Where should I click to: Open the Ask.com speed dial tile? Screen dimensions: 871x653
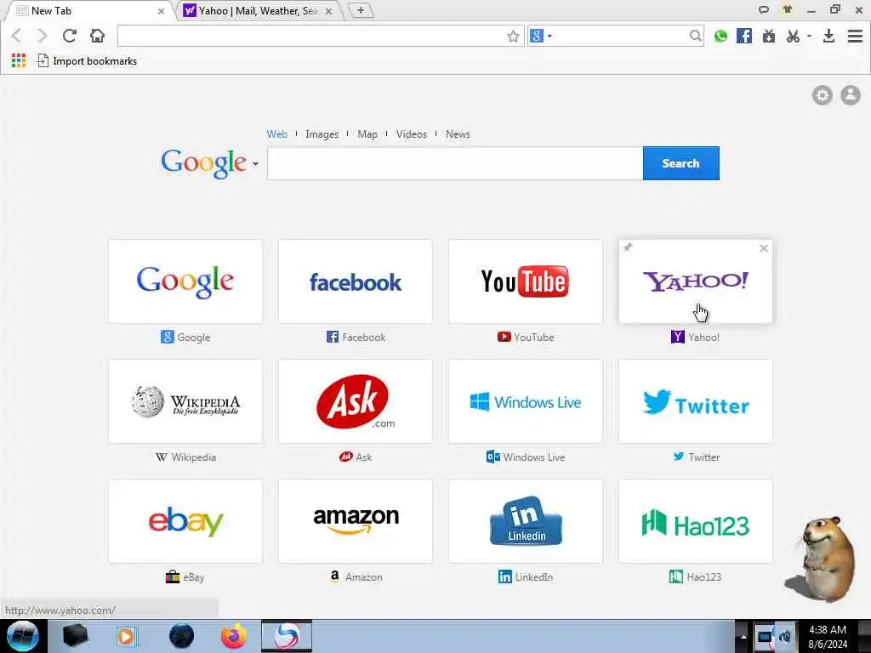click(355, 401)
